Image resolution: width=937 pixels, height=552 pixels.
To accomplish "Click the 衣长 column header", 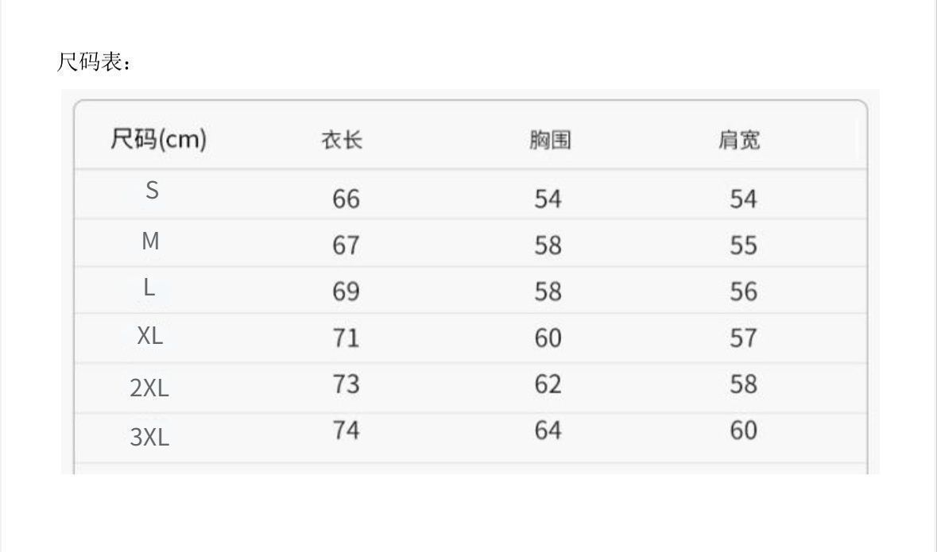I will (342, 141).
